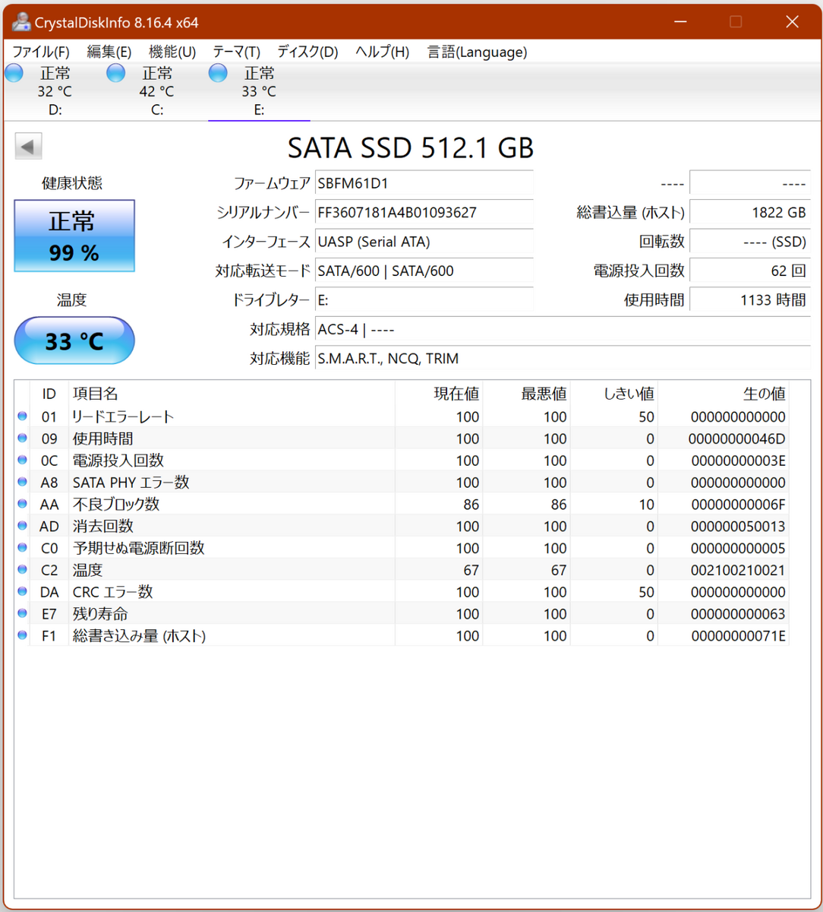Click the 項目名 column header
The image size is (823, 912).
coord(232,394)
